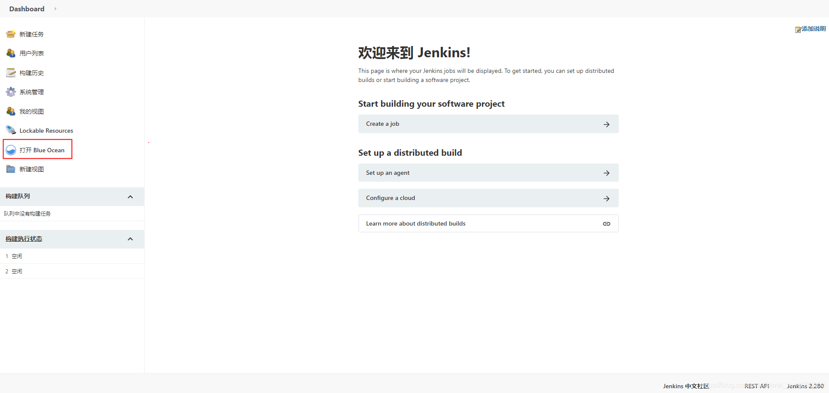The width and height of the screenshot is (829, 393).
Task: Collapse the 构建执行状态 panel chevron
Action: pos(130,239)
